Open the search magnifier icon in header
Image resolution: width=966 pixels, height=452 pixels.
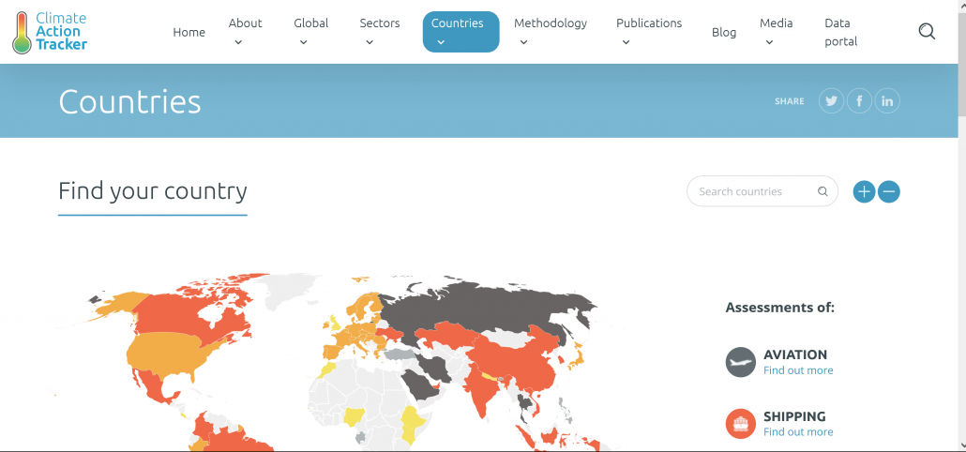tap(927, 31)
